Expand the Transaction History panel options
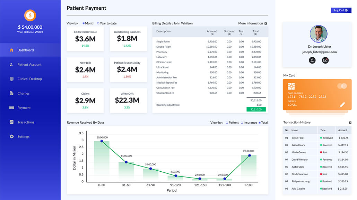This screenshot has width=357, height=200. click(350, 122)
